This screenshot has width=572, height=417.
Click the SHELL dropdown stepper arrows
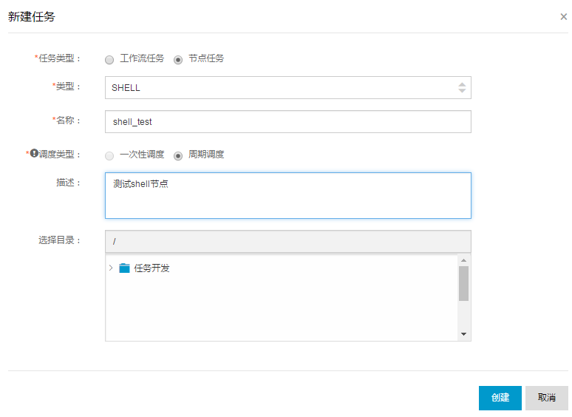tap(462, 87)
